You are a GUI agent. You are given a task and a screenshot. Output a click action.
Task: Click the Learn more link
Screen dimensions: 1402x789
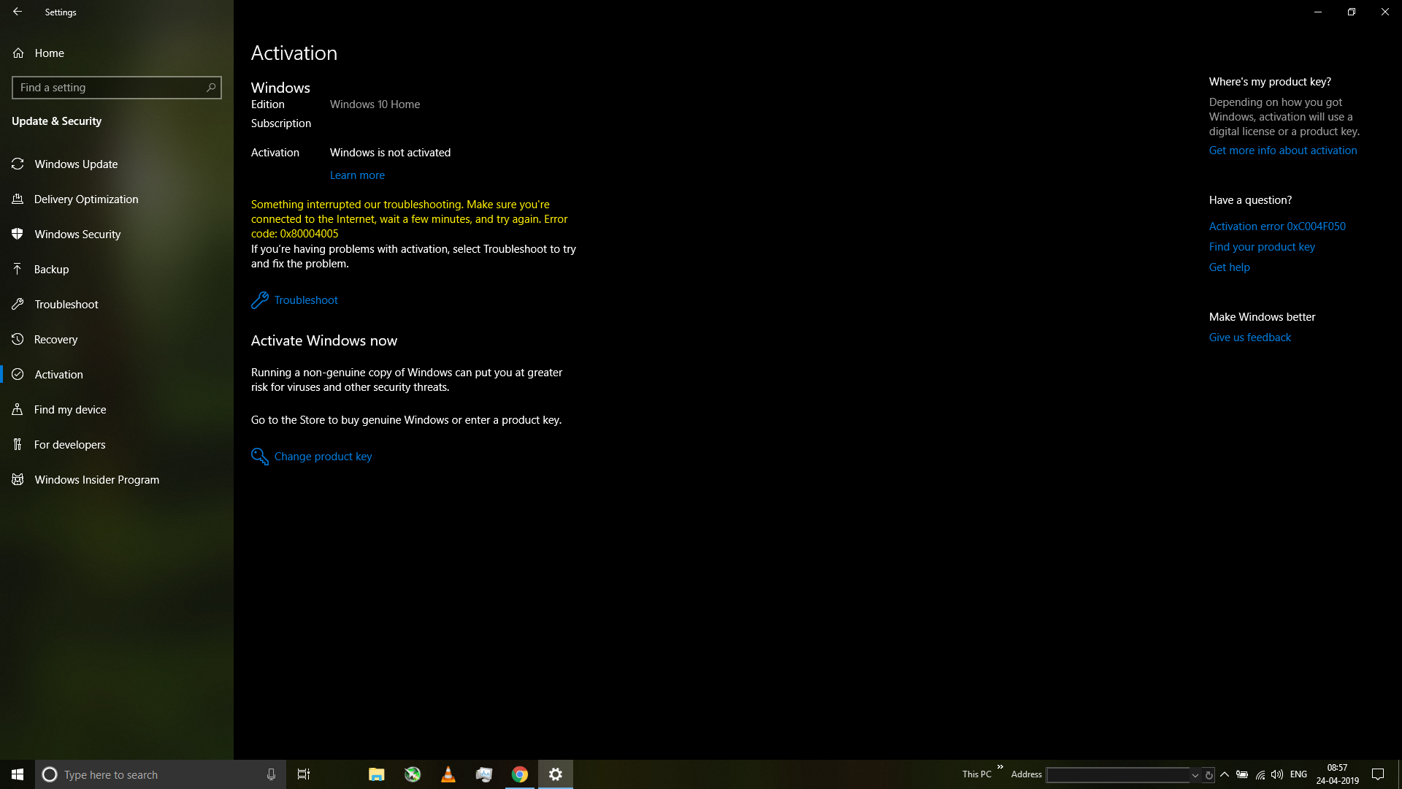357,175
